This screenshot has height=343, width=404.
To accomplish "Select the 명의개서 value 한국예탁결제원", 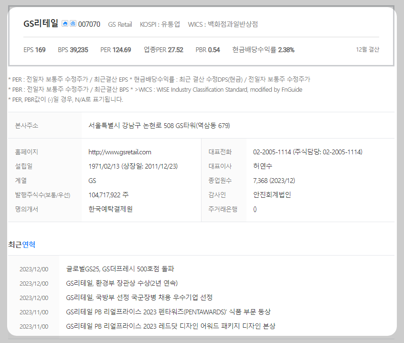I will [110, 209].
